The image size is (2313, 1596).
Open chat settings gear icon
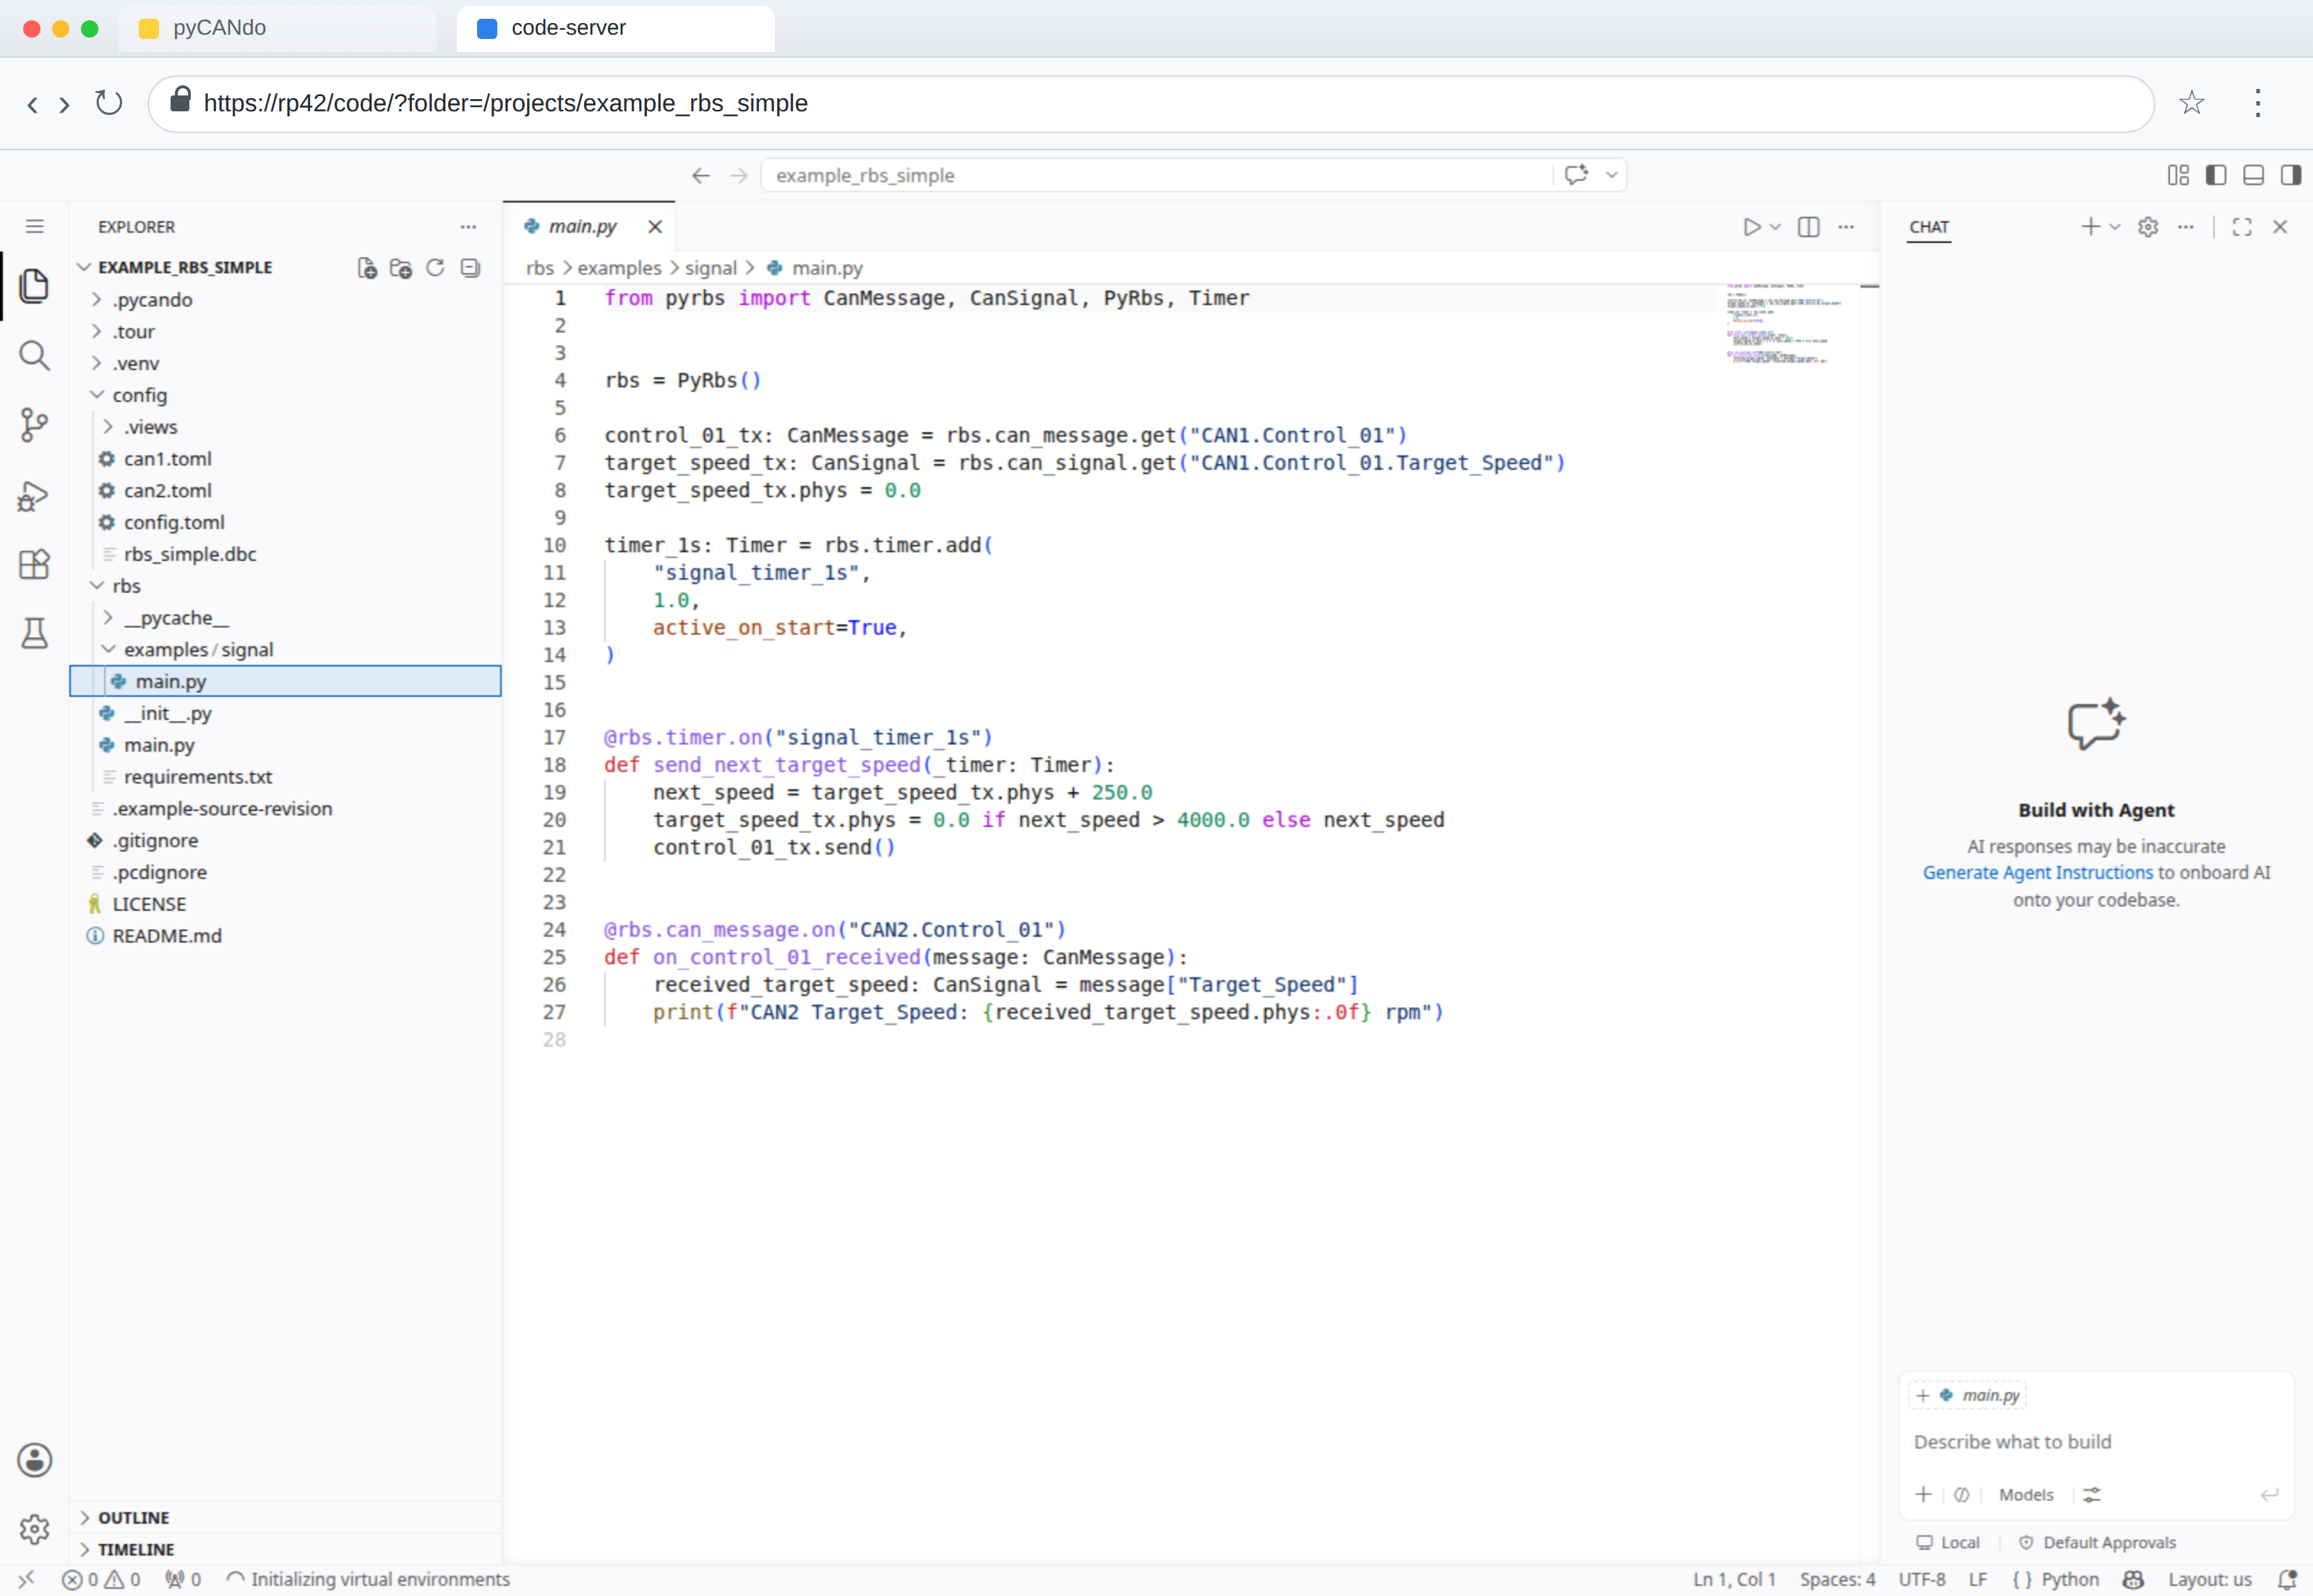point(2148,227)
